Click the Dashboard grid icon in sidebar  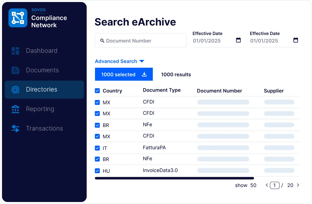click(15, 51)
